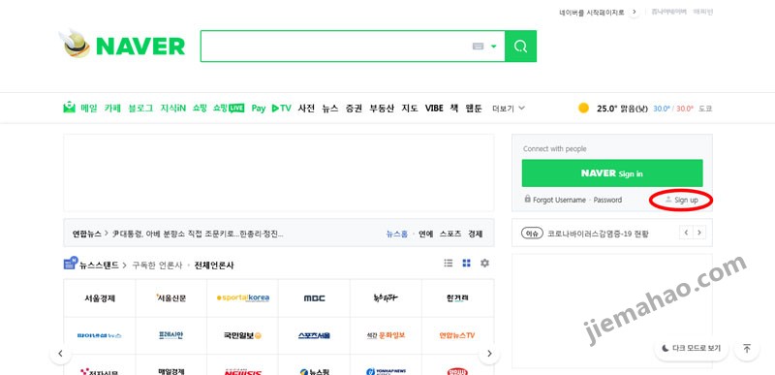
Task: Switch newsstand to list view icon
Action: click(x=449, y=263)
